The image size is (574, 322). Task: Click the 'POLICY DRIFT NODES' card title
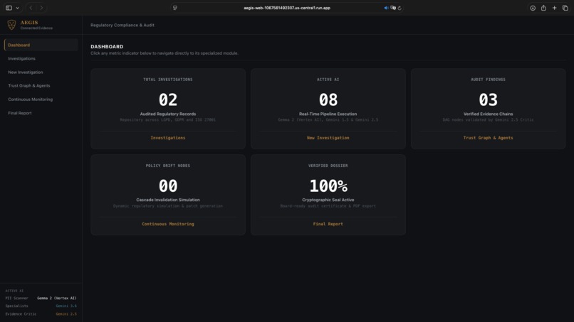click(168, 166)
